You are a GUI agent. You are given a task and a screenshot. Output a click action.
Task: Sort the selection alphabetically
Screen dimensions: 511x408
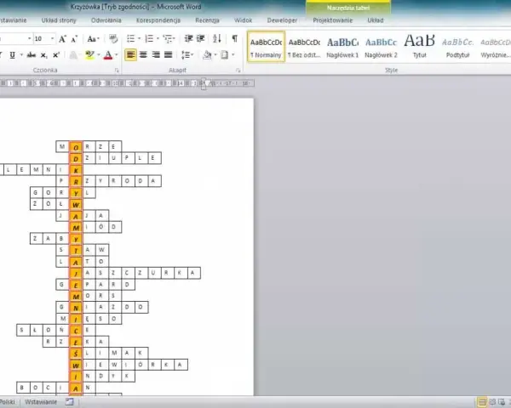tap(217, 39)
